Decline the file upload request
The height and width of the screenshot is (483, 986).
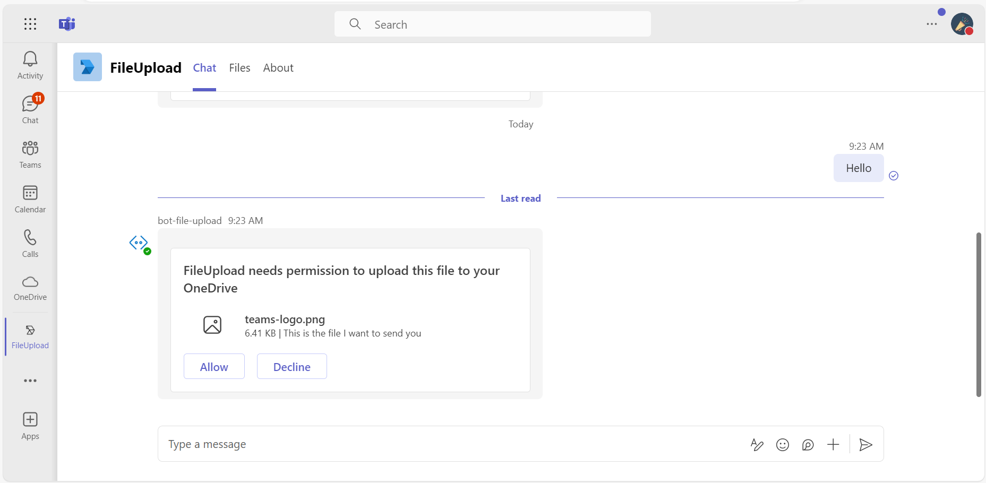point(292,366)
